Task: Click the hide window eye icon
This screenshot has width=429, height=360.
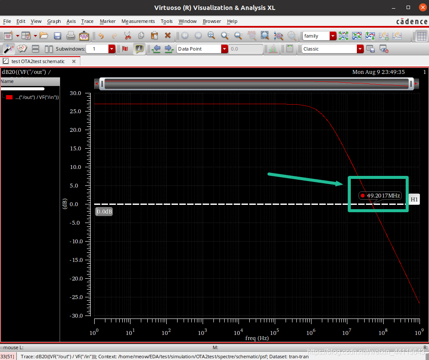Action: (384, 49)
